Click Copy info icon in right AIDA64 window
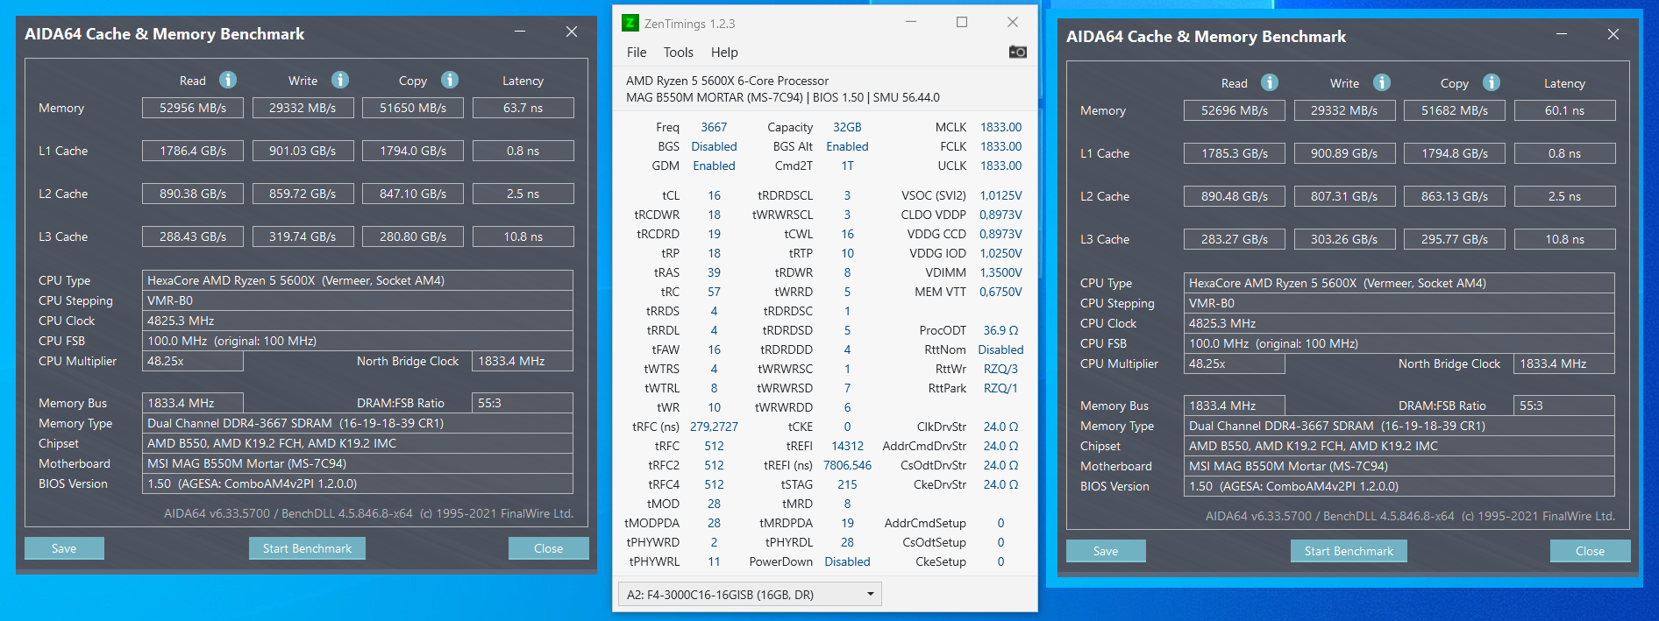This screenshot has height=621, width=1659. tap(1492, 82)
